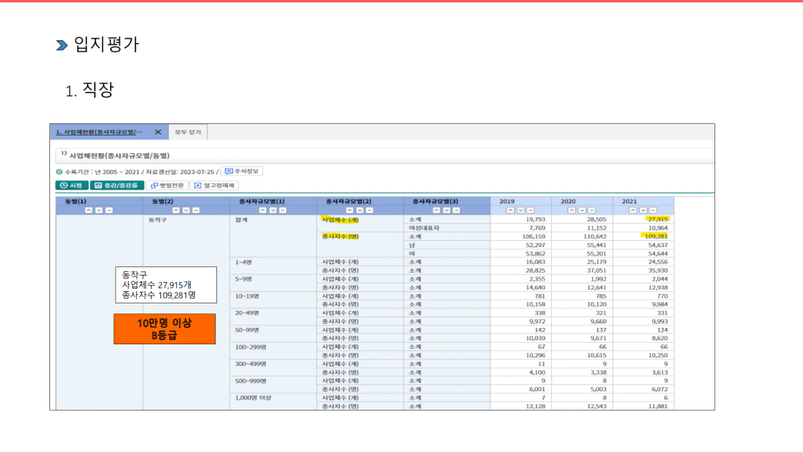Screen dimensions: 803x452
Task: Sort 종사자규모별(2) column descending
Action: click(x=360, y=210)
